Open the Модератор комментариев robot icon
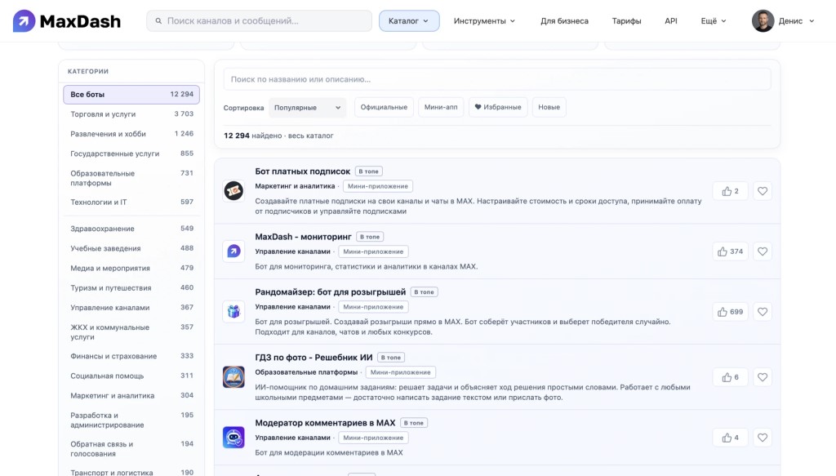Image resolution: width=836 pixels, height=476 pixels. click(x=233, y=437)
